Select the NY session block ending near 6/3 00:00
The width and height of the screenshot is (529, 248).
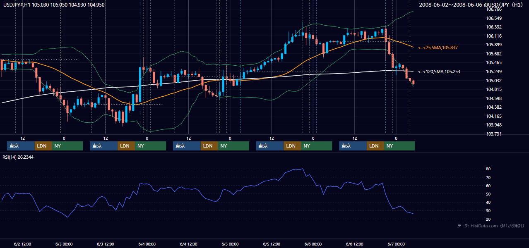coord(67,146)
